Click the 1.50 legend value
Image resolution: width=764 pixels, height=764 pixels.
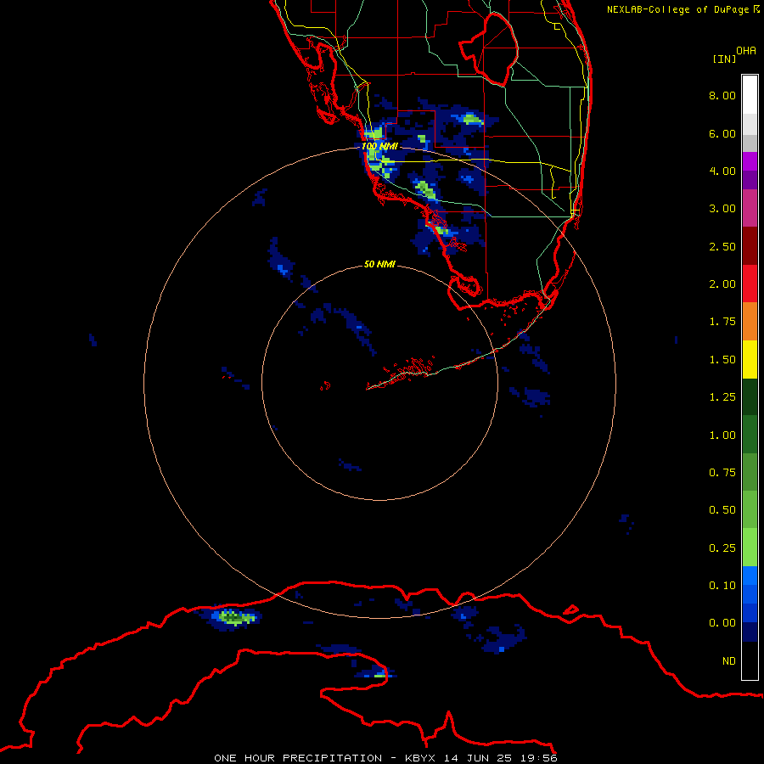pos(722,360)
